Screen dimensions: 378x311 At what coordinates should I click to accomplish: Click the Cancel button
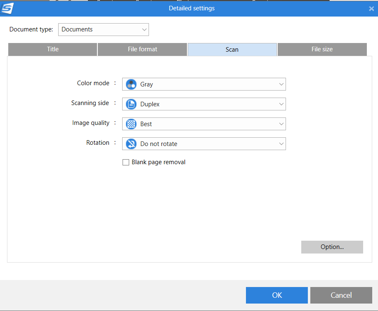coord(341,295)
